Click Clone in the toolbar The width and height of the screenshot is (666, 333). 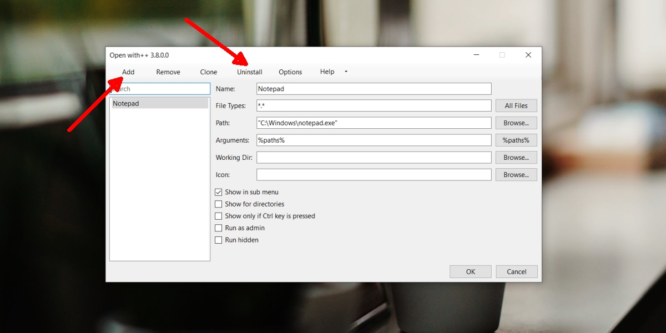pyautogui.click(x=209, y=72)
